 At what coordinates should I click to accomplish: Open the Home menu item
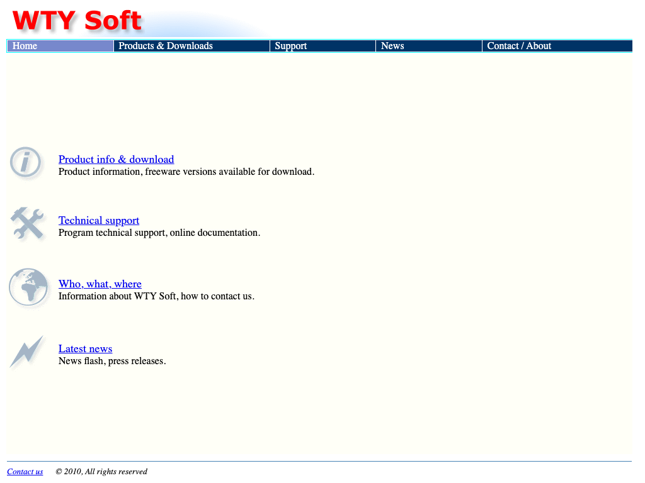click(x=60, y=46)
